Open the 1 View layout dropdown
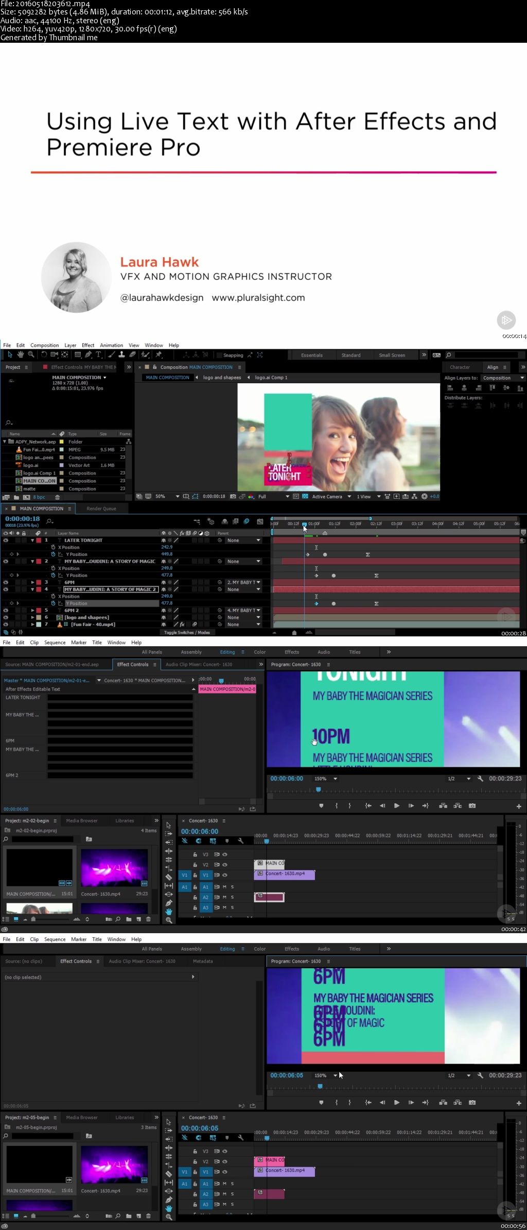The image size is (527, 1230). pyautogui.click(x=368, y=496)
